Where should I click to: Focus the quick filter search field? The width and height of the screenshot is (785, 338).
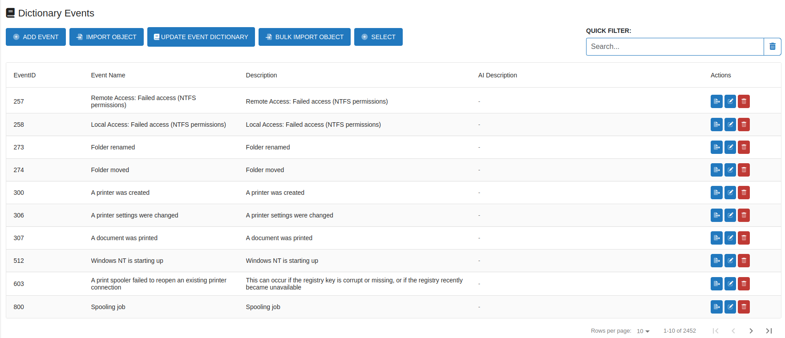[674, 47]
